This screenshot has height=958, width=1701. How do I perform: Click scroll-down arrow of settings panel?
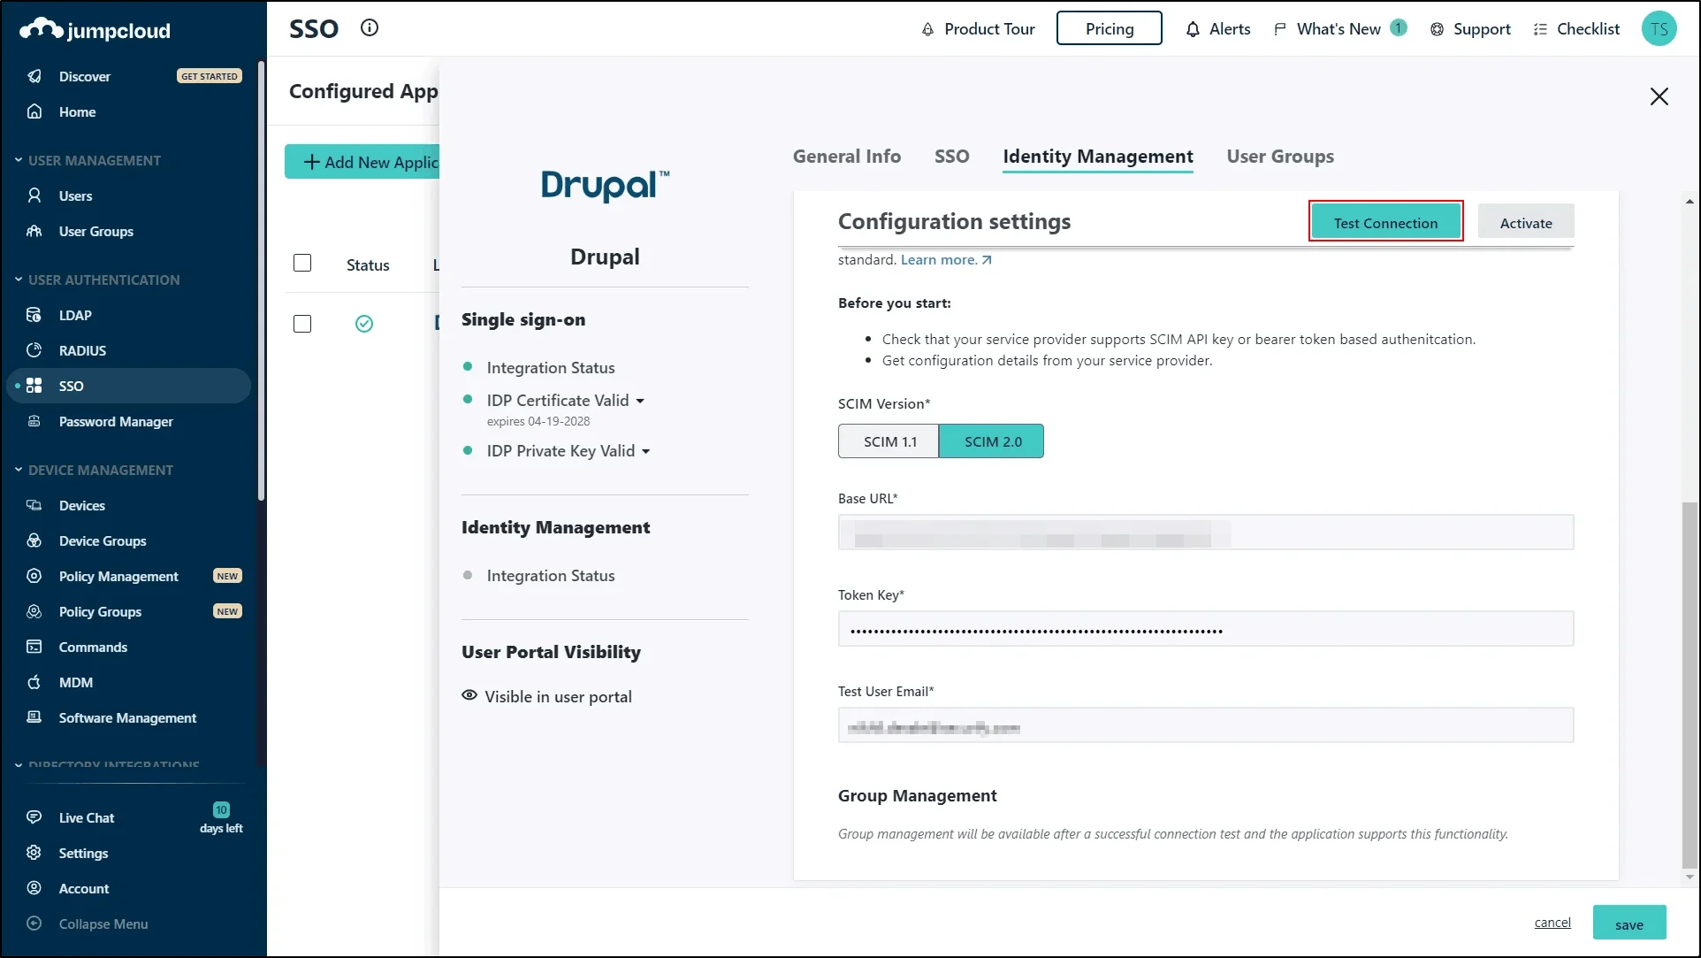pos(1690,877)
